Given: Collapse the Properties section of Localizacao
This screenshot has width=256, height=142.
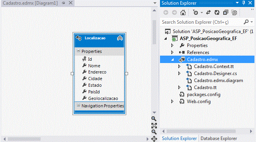Looking at the screenshot, I should click(x=78, y=51).
